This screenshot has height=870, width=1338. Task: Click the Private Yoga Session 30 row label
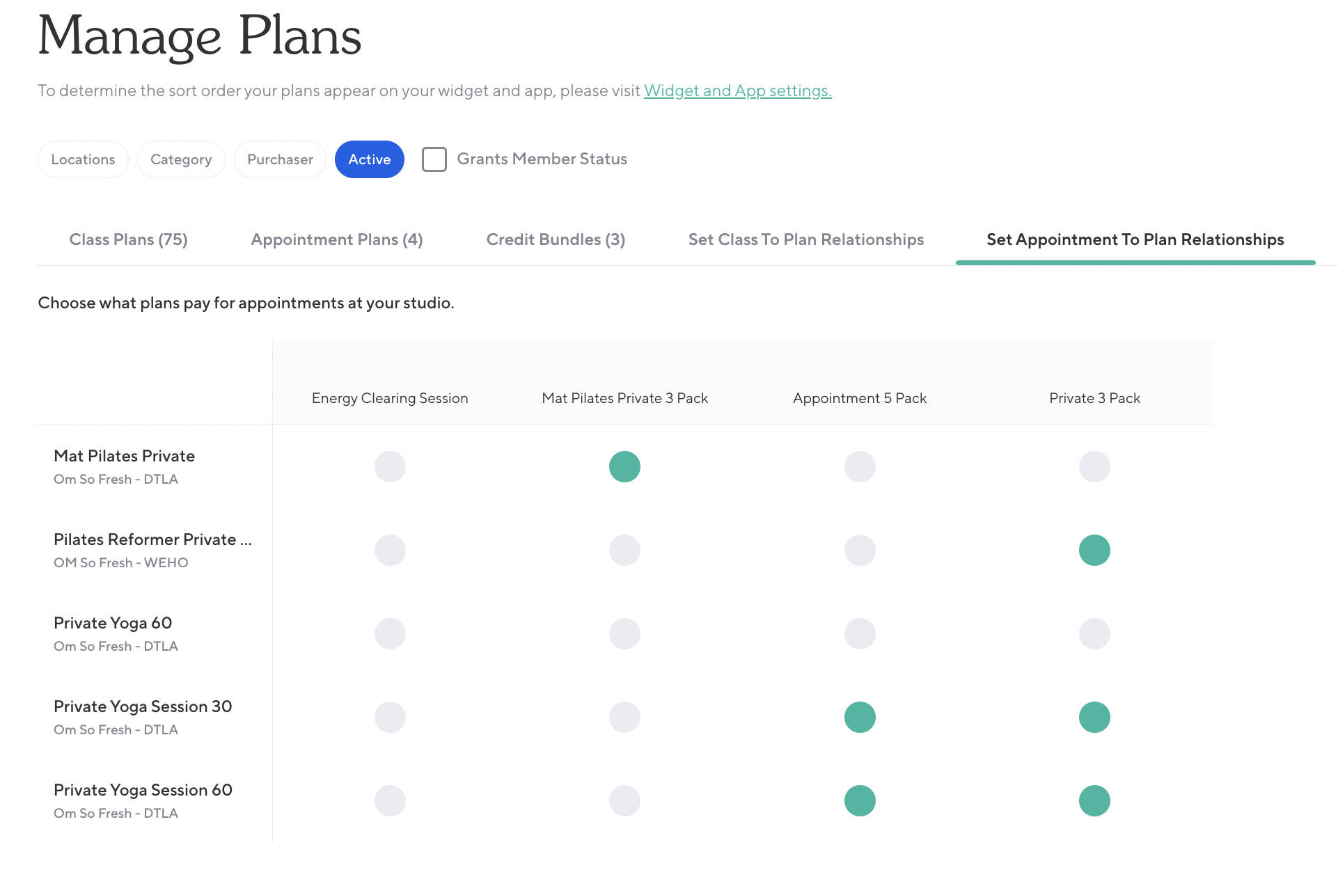(143, 706)
